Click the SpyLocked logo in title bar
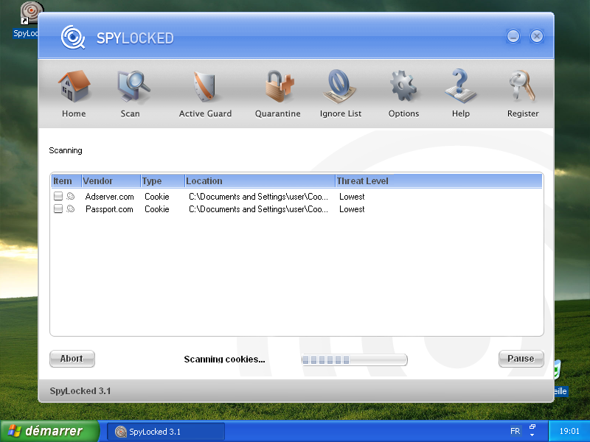Viewport: 590px width, 442px height. (x=73, y=38)
